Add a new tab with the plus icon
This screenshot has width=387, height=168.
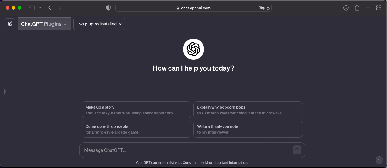pos(368,8)
